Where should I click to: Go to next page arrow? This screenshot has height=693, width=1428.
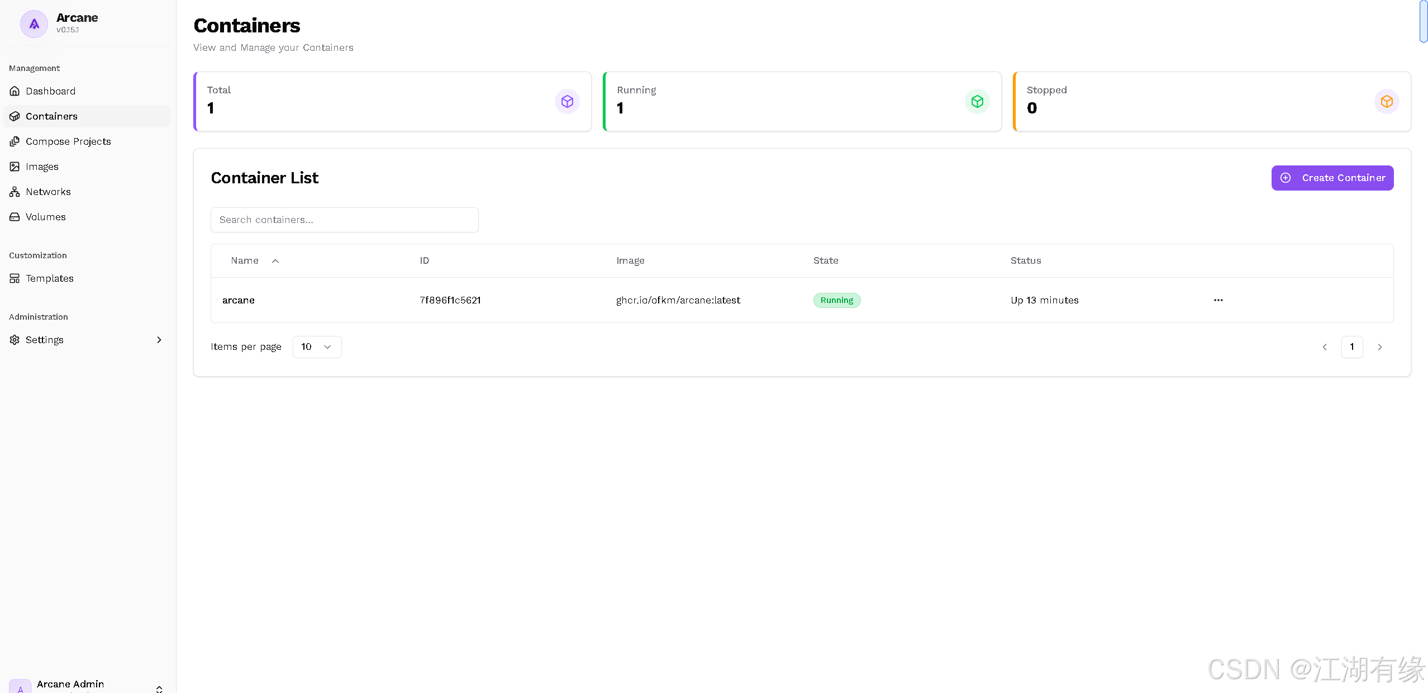[x=1379, y=347]
